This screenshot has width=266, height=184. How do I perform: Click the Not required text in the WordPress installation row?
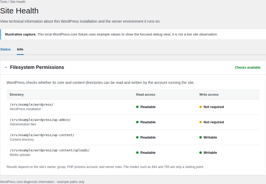(214, 107)
